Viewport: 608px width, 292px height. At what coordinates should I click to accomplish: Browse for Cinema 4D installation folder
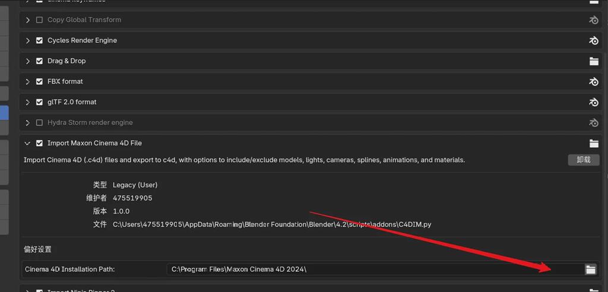tap(590, 269)
